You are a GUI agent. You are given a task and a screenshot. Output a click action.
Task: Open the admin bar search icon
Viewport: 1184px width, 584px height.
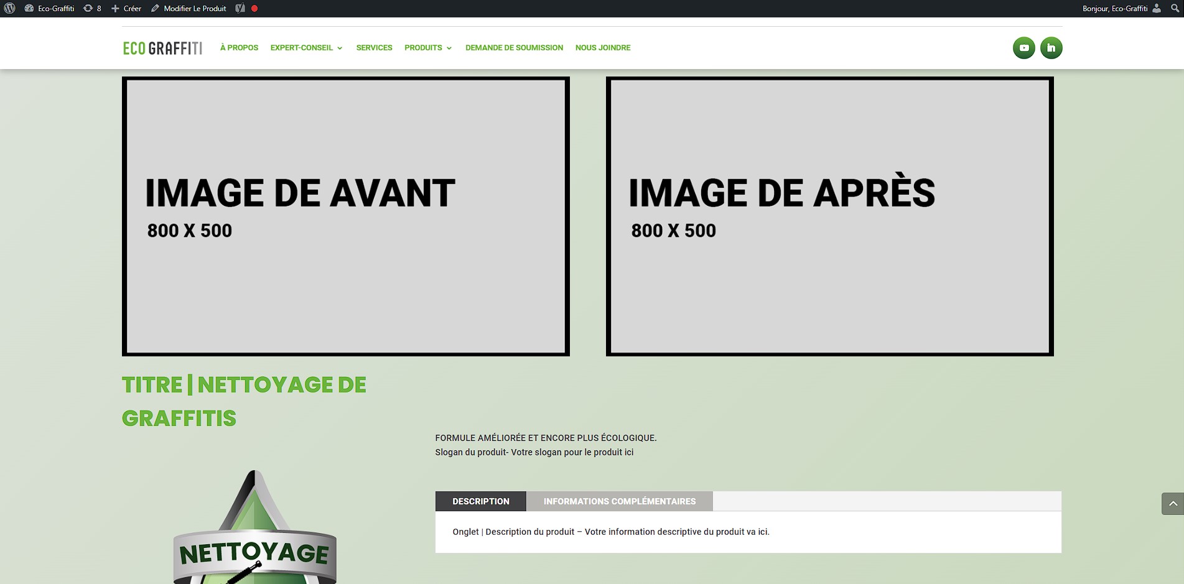pos(1175,9)
